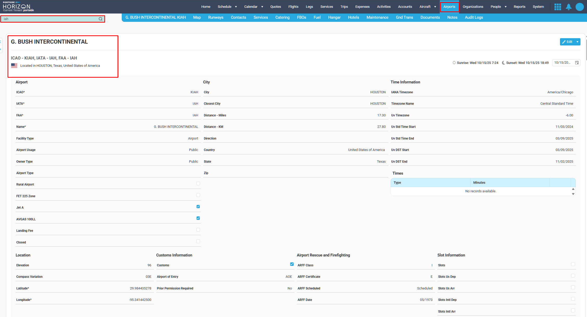
Task: Switch to the Runways tab
Action: point(216,17)
